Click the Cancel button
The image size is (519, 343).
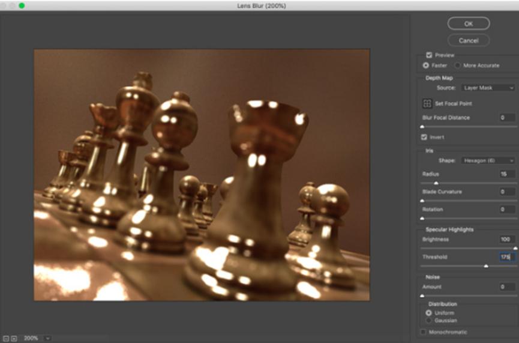tap(468, 40)
